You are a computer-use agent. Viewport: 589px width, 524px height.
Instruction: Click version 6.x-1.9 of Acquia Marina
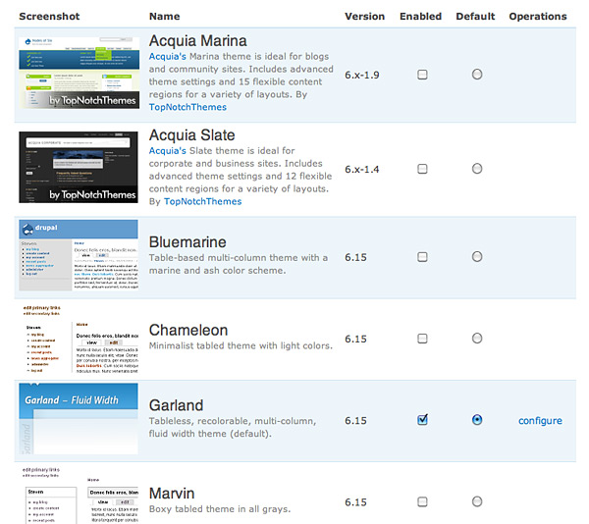point(361,76)
